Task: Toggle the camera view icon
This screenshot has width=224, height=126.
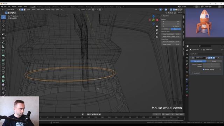Action: point(157,33)
